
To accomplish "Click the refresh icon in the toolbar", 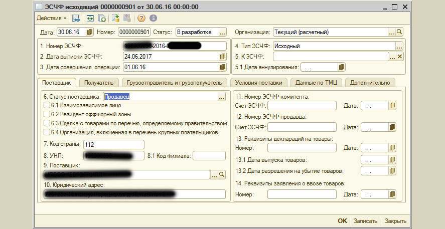I will [90, 18].
